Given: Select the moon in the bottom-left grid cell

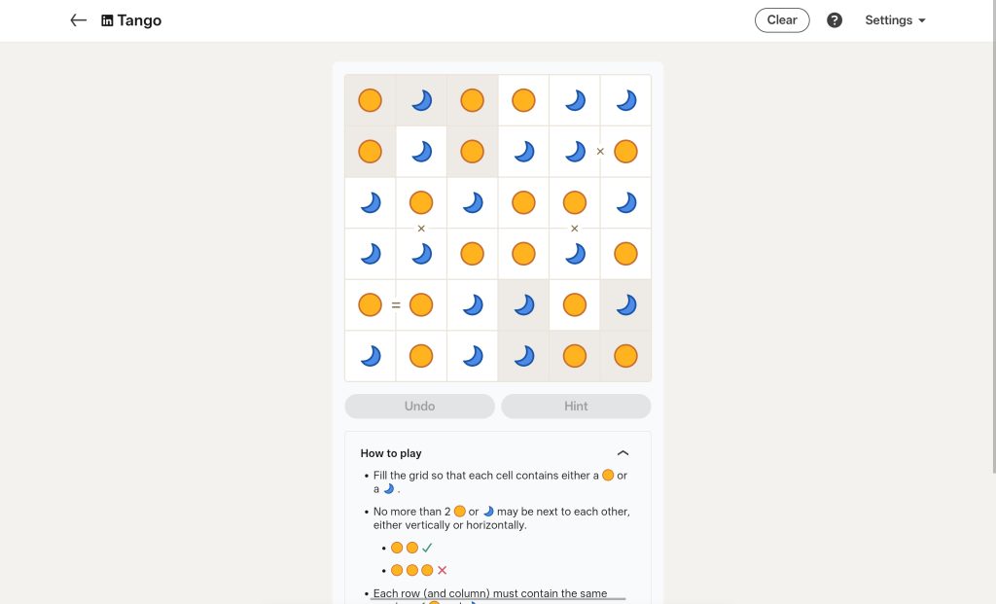Looking at the screenshot, I should 370,355.
